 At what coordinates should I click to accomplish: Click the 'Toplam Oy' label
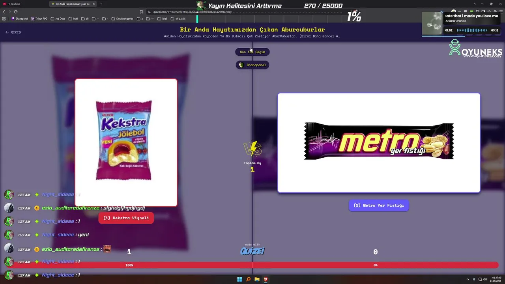pyautogui.click(x=252, y=163)
